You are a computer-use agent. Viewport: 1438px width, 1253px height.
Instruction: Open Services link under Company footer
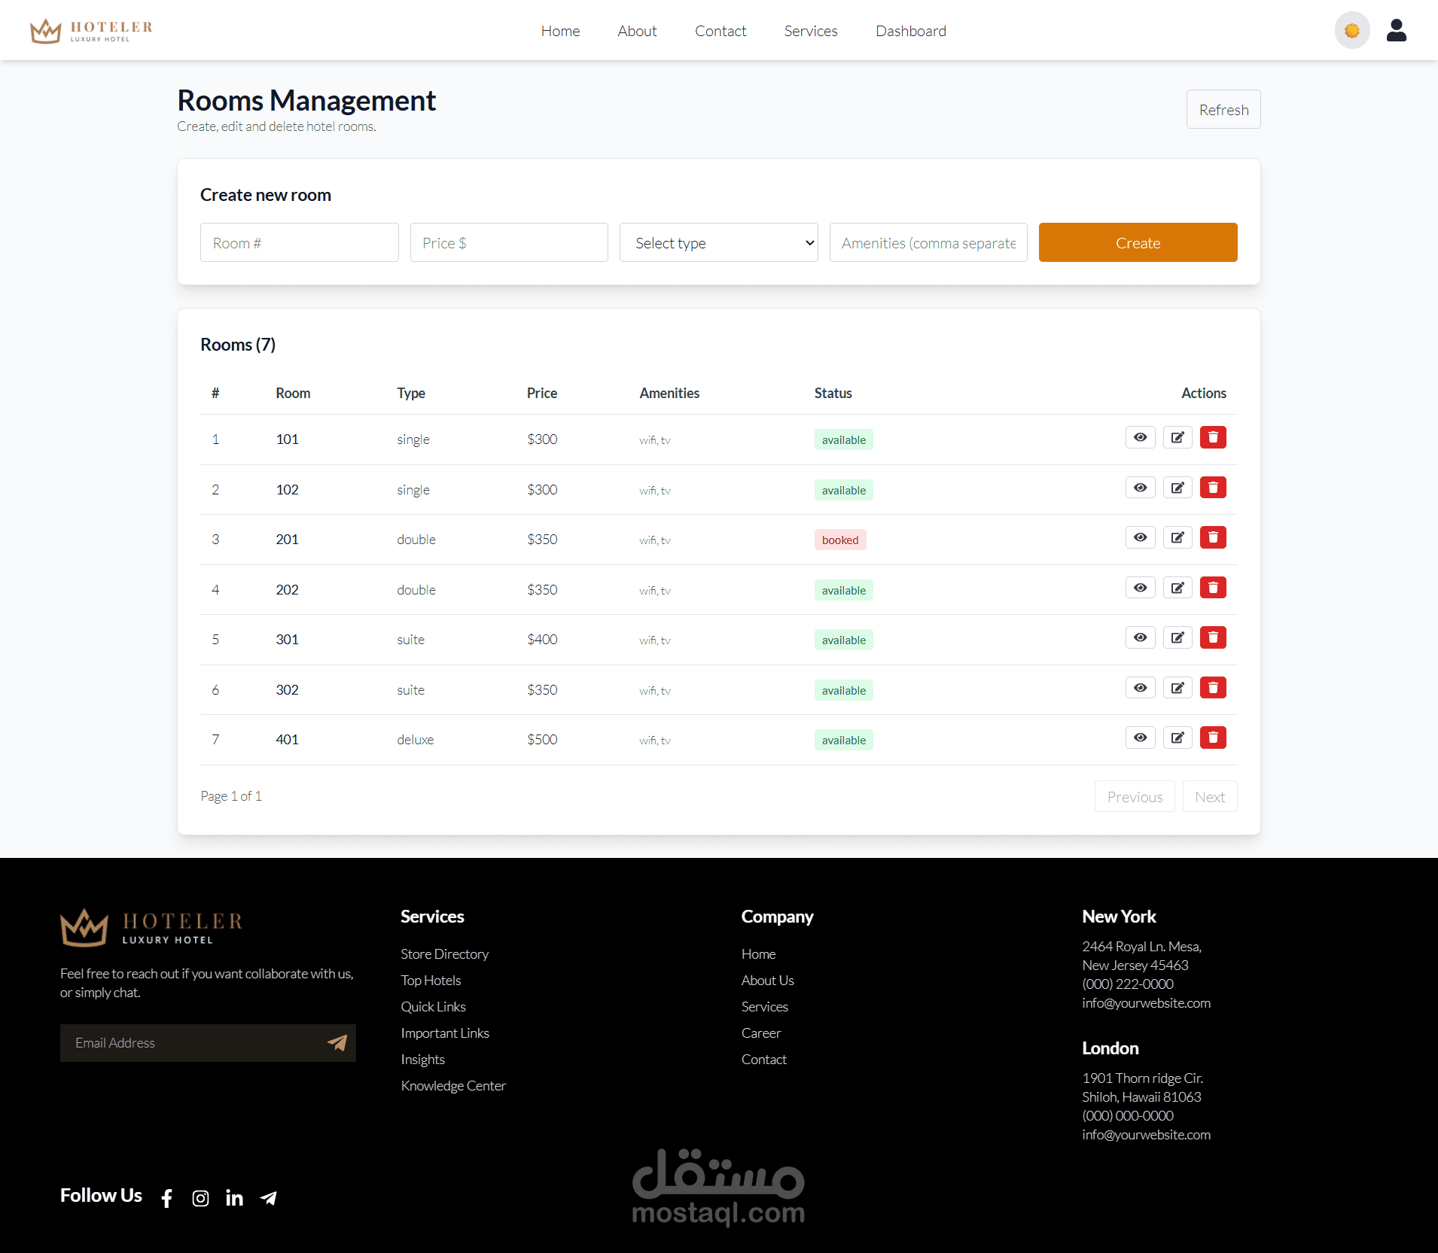764,1006
